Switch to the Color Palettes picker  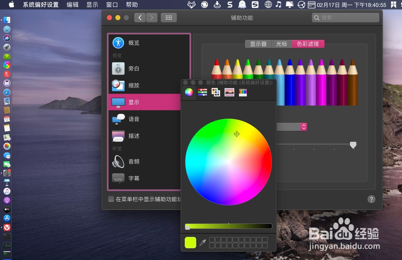click(216, 92)
